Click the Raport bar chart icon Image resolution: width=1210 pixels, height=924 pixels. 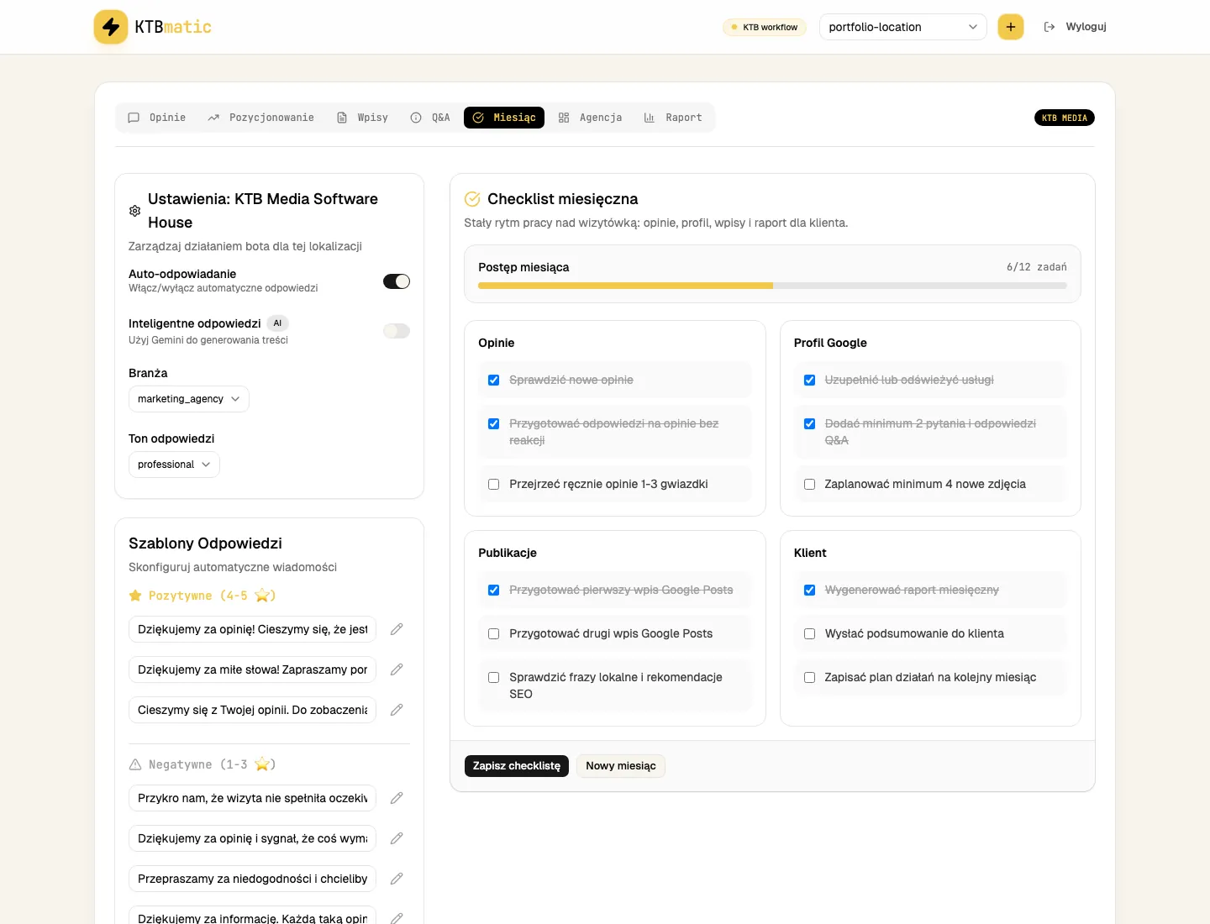650,118
